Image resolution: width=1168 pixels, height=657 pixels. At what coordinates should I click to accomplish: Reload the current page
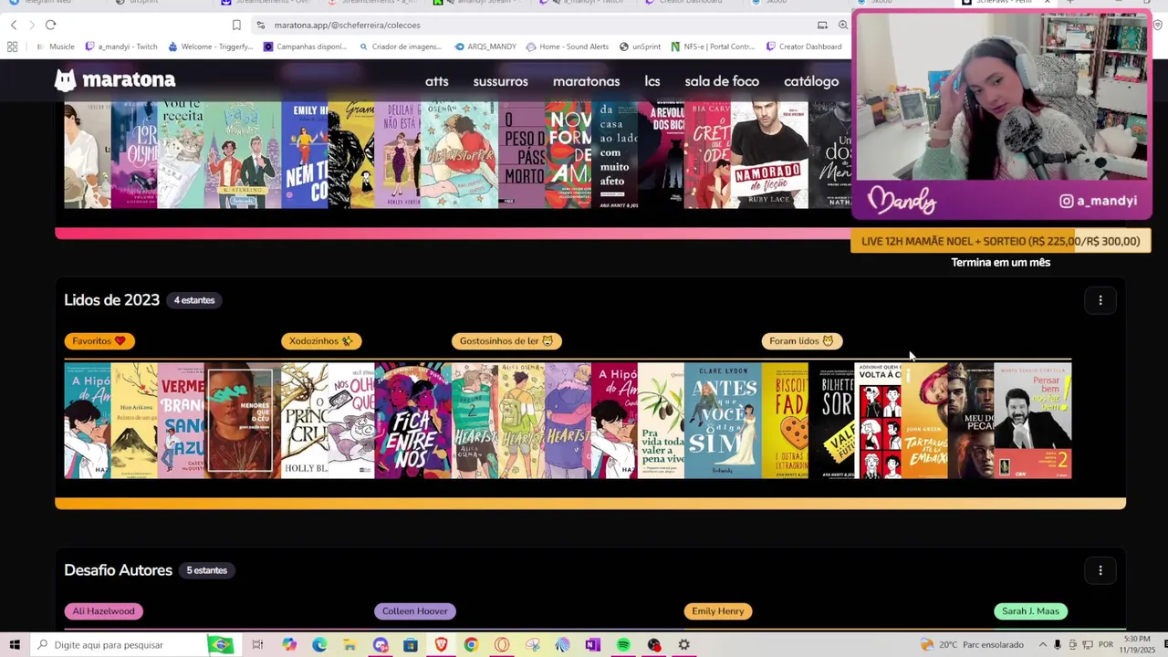[x=50, y=25]
